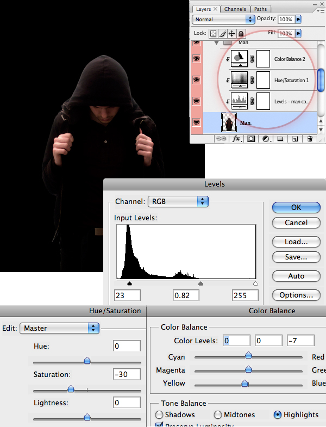The width and height of the screenshot is (326, 427).
Task: Select the Midtones tone balance option
Action: 218,415
